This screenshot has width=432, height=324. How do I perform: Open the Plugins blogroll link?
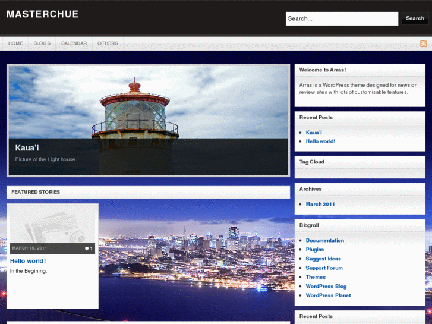point(314,250)
